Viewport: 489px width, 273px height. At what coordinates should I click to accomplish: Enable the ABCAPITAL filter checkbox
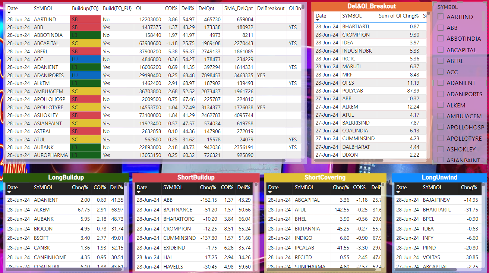(441, 50)
